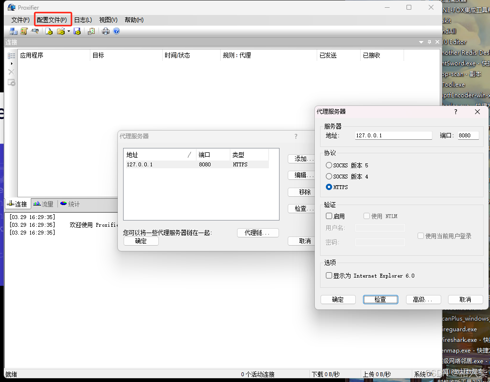Click the 密码 input field
The width and height of the screenshot is (490, 382).
click(x=380, y=242)
